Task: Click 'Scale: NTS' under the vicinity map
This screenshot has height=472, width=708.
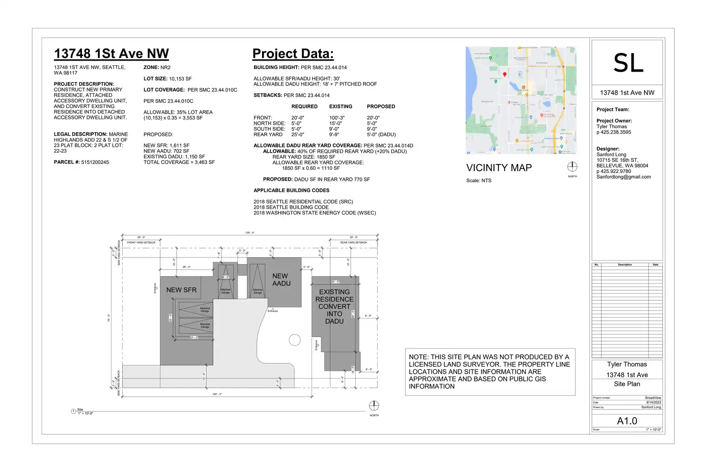Action: [479, 180]
